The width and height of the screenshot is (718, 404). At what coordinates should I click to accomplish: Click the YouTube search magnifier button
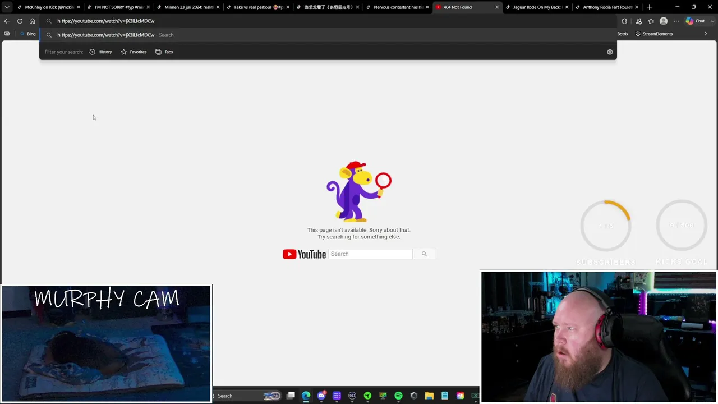pyautogui.click(x=424, y=254)
